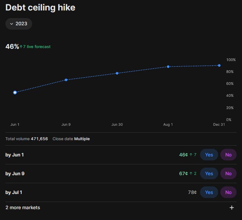
Task: Click the Dec 31 chart data point
Action: 219,66
